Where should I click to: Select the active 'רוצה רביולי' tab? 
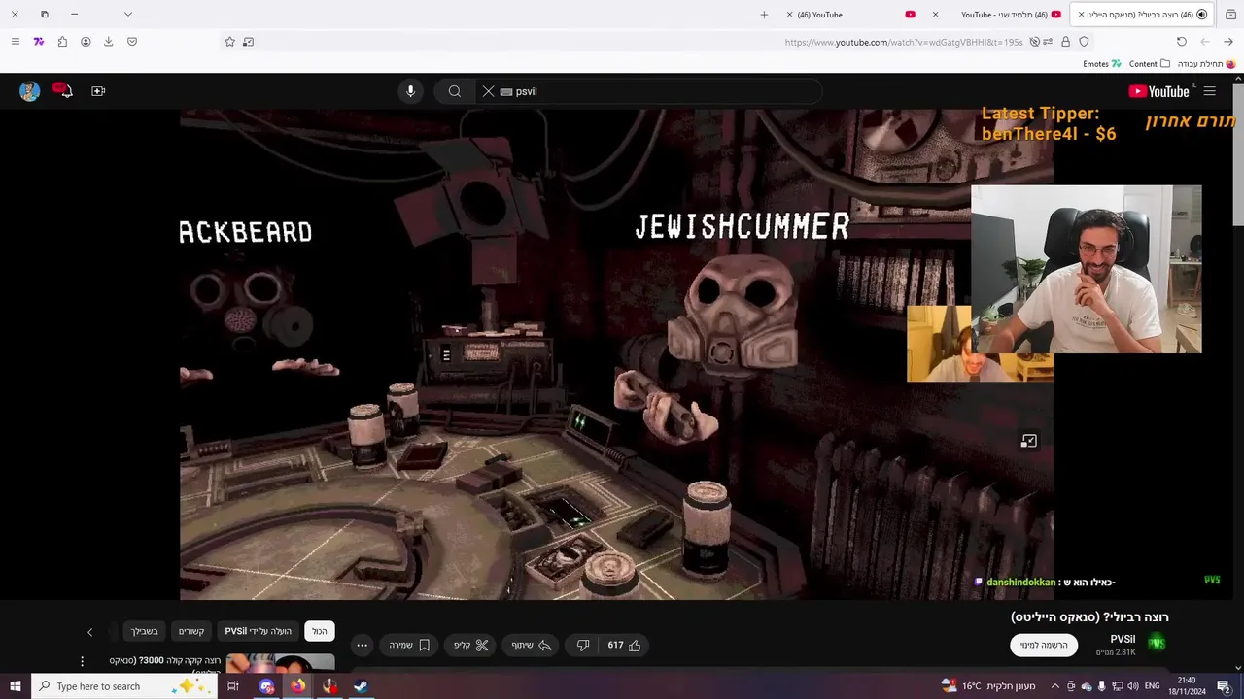click(x=1141, y=15)
